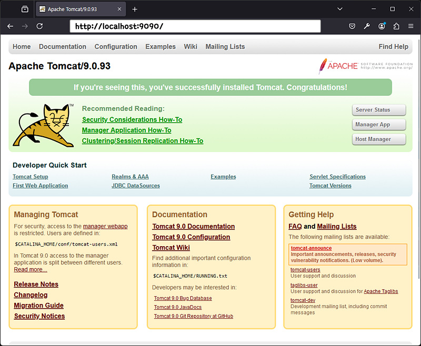
Task: Open Manager Application How-To link
Action: click(x=126, y=130)
